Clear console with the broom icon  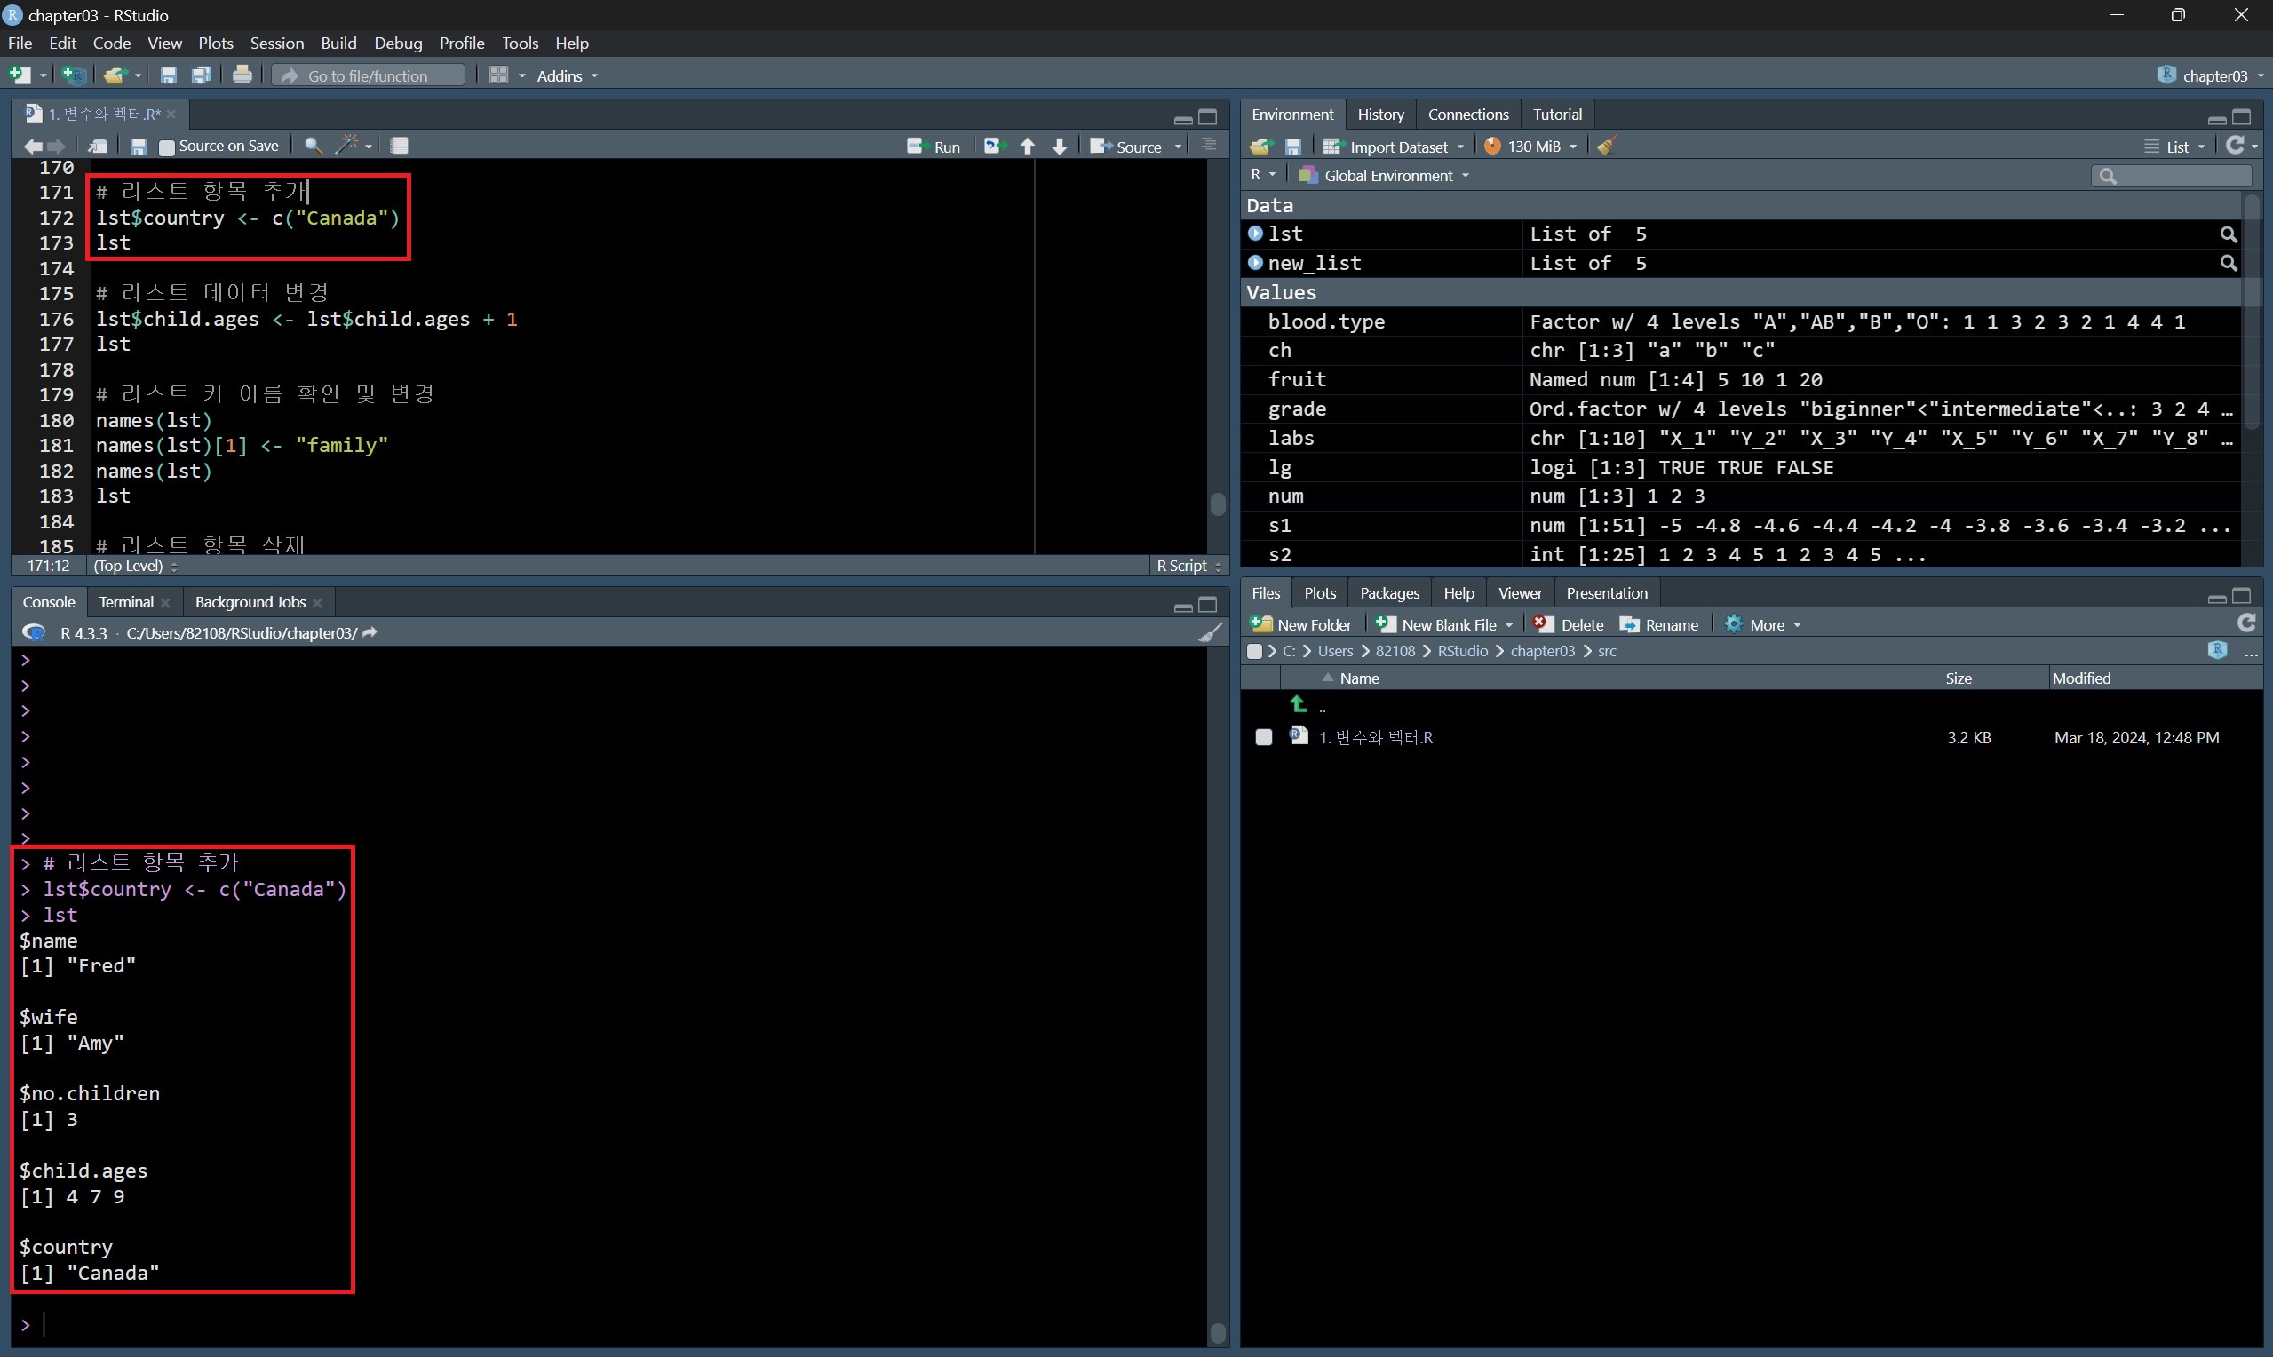(x=1210, y=633)
